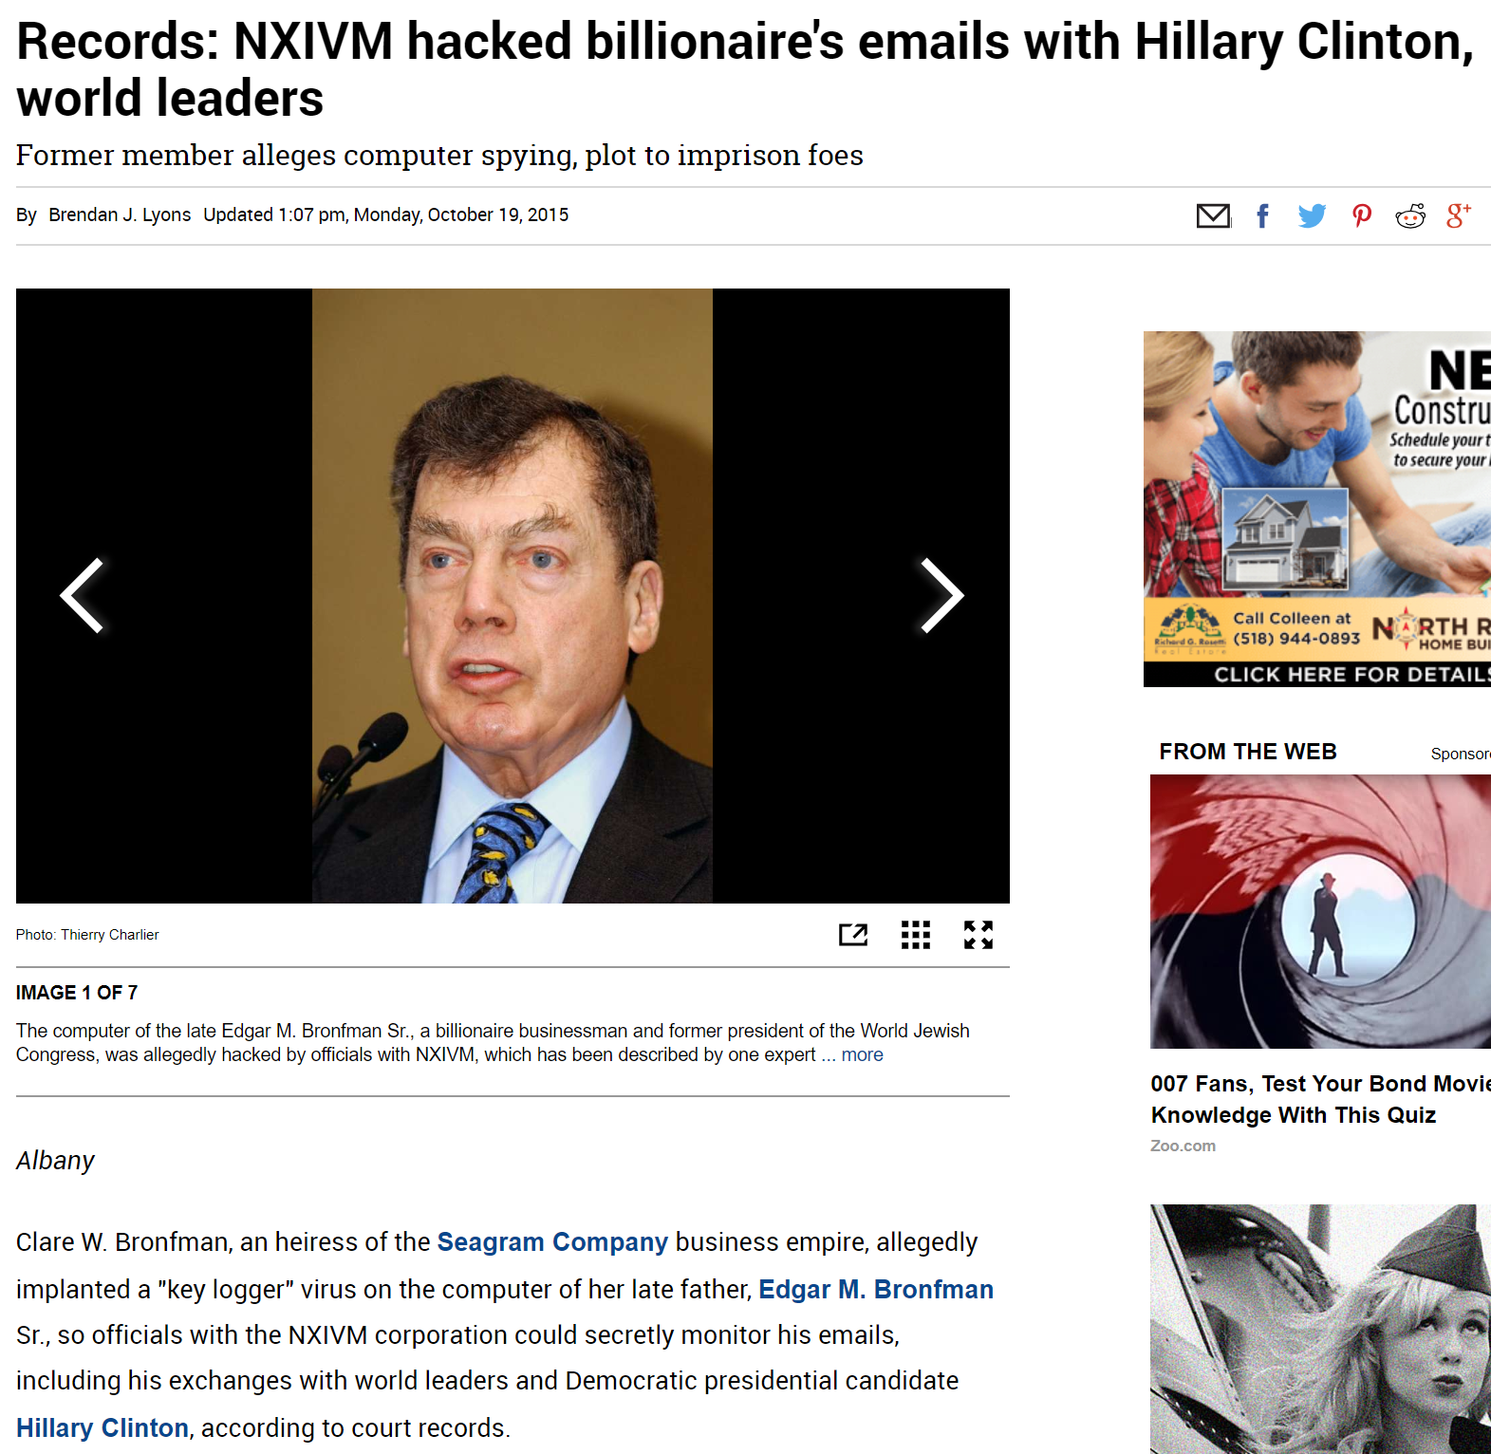Viewport: 1491px width, 1454px height.
Task: Share article on Reddit
Action: (1410, 216)
